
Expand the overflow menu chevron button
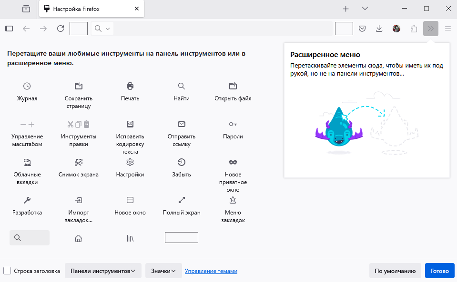pyautogui.click(x=430, y=29)
